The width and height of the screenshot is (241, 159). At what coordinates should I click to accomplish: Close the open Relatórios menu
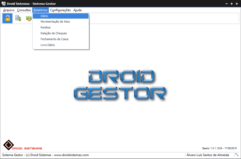41,10
